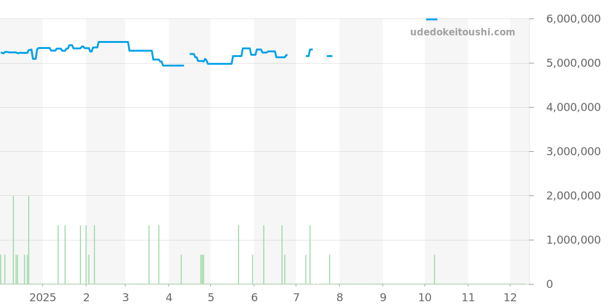Select month 12 axis label

point(510,297)
